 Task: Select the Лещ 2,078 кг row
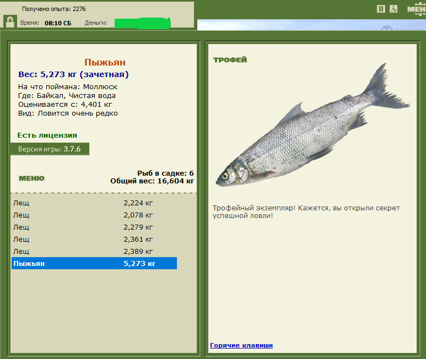tap(94, 215)
